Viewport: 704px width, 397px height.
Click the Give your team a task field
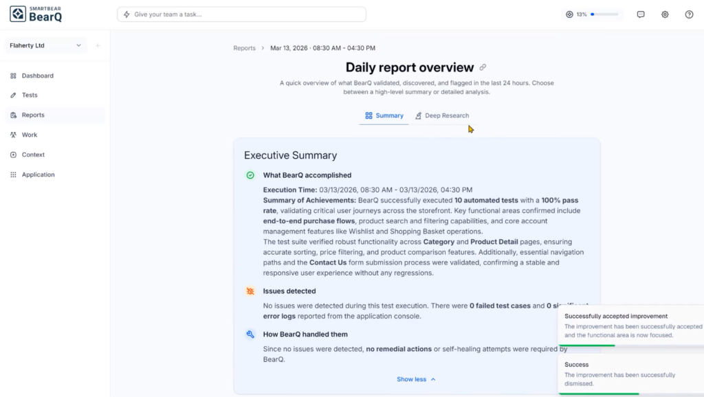pos(241,14)
